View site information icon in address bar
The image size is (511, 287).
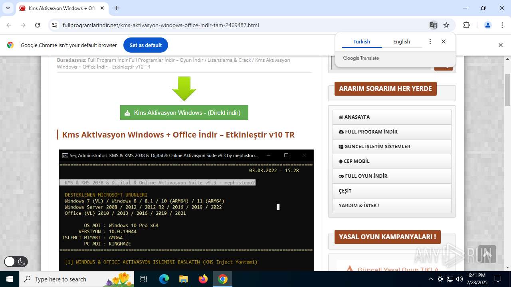[x=55, y=25]
